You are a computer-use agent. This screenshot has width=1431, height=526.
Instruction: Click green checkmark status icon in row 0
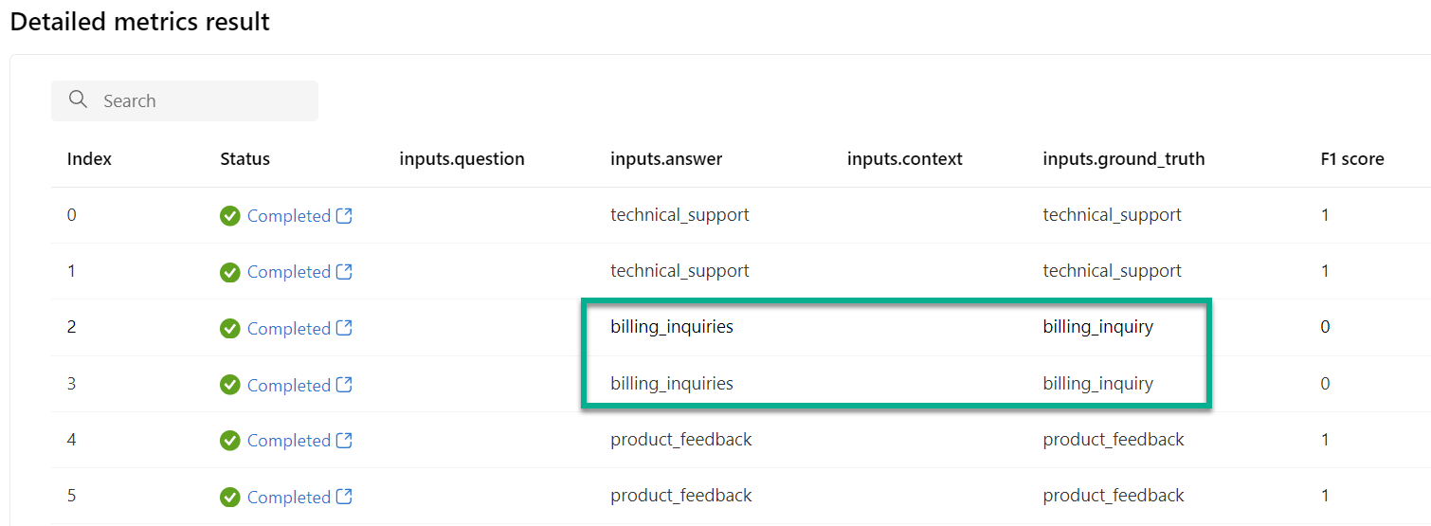pos(229,216)
